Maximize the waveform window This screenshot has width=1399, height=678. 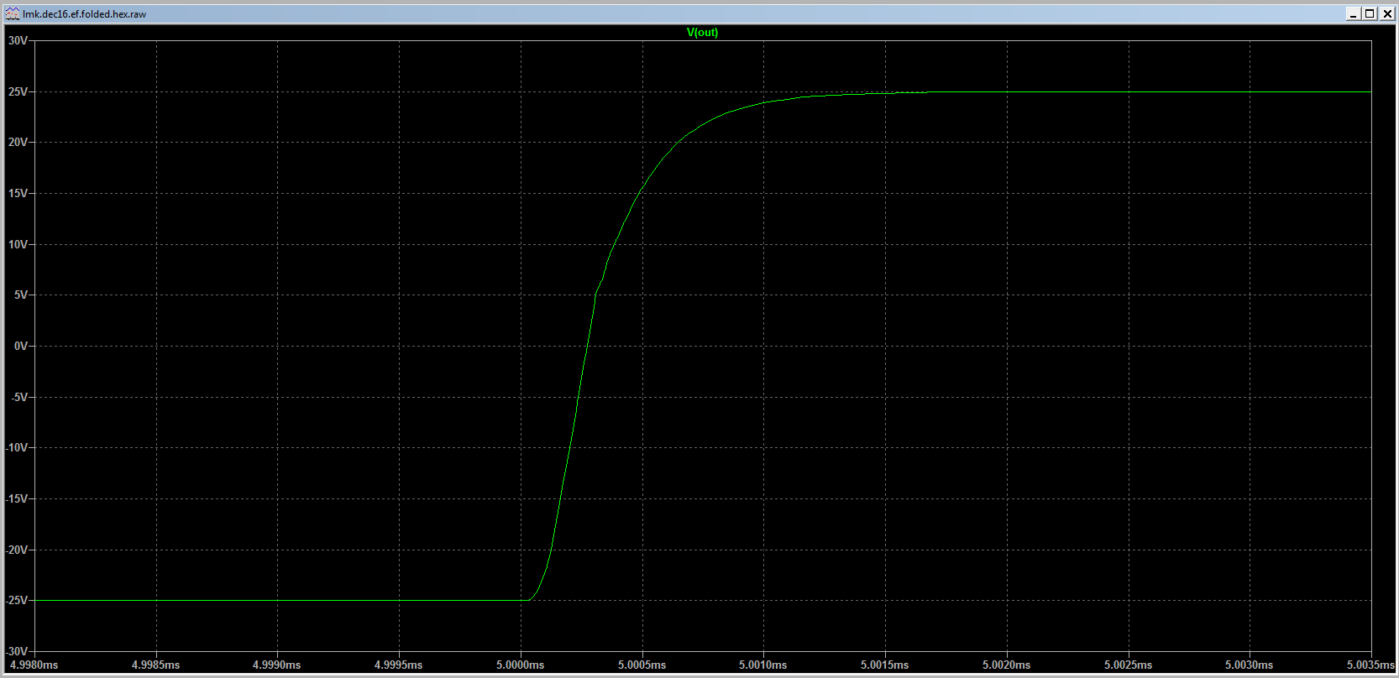pos(1370,13)
